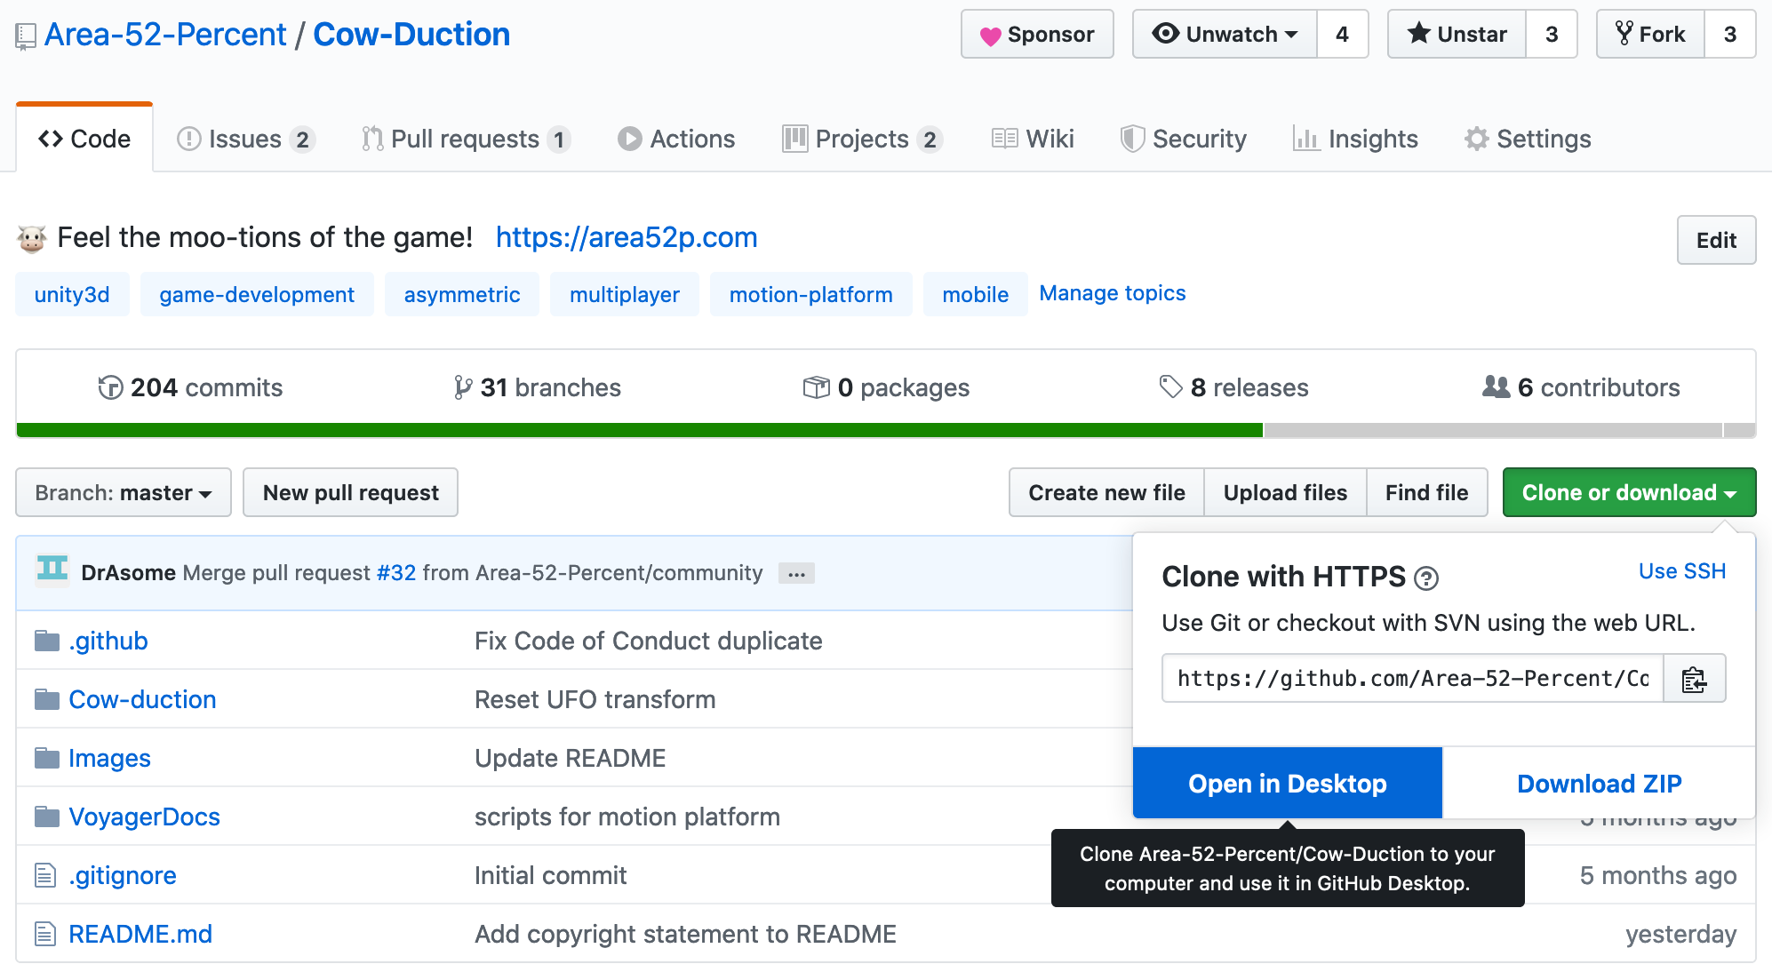Collapse the Clone or download dropdown
The width and height of the screenshot is (1772, 972).
pos(1628,492)
